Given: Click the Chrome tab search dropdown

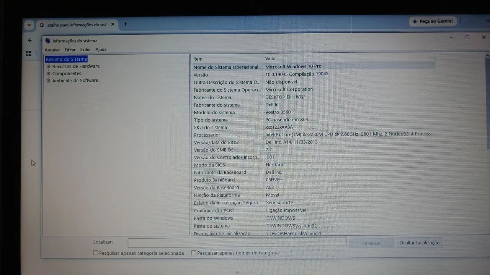Looking at the screenshot, I should tap(29, 25).
